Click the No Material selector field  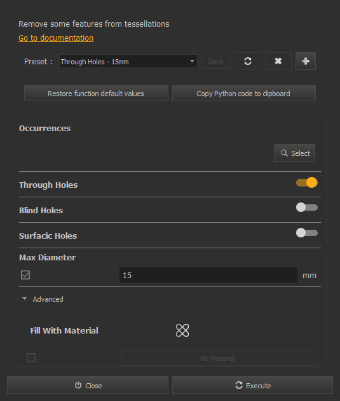click(218, 358)
